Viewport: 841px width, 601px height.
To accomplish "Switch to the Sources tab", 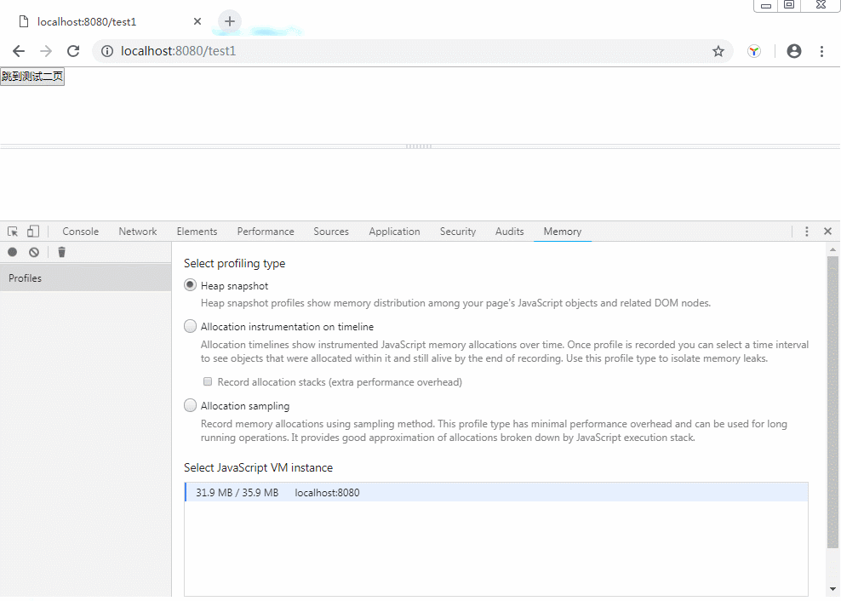I will click(x=331, y=232).
